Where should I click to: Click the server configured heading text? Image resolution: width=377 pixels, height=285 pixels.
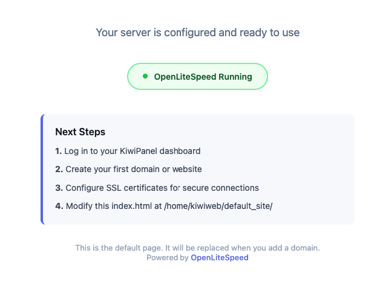[197, 33]
